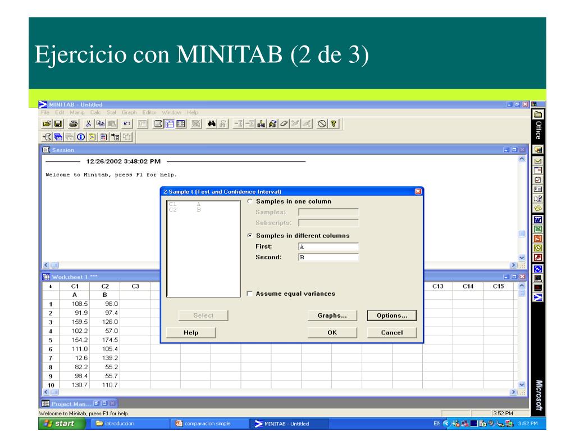Screen dimensions: 575x431
Task: Click the Open file folder icon
Action: pyautogui.click(x=47, y=124)
